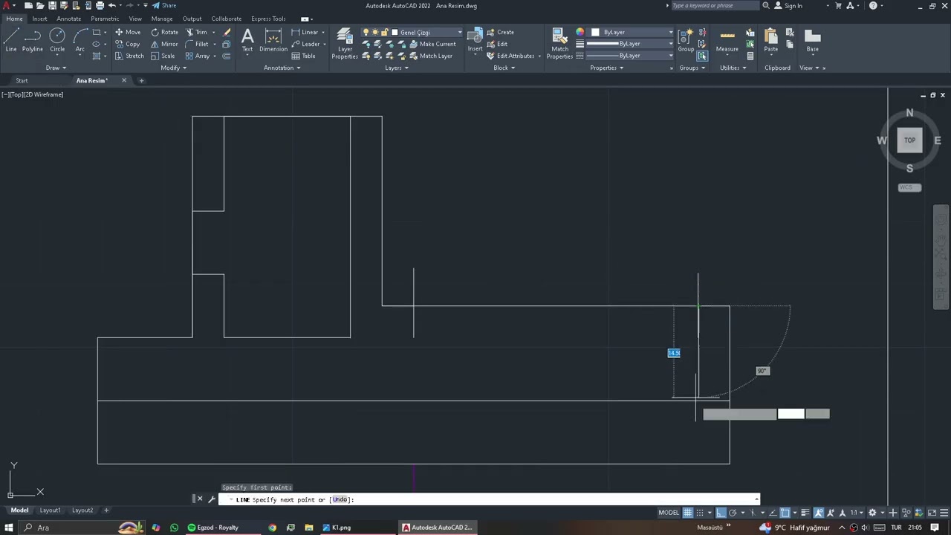Open the Express Tools ribbon tab

[x=268, y=19]
